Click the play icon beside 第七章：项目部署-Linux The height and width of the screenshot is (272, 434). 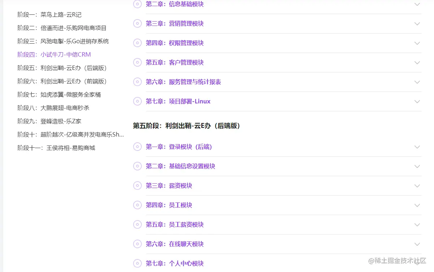[137, 101]
